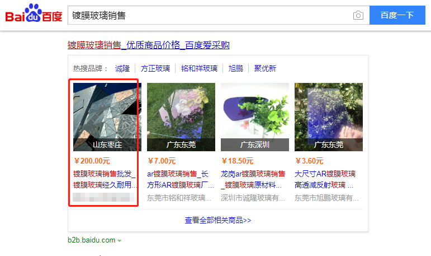This screenshot has height=256, width=431.
Task: Select the 旭鹏 brand link
Action: point(236,68)
